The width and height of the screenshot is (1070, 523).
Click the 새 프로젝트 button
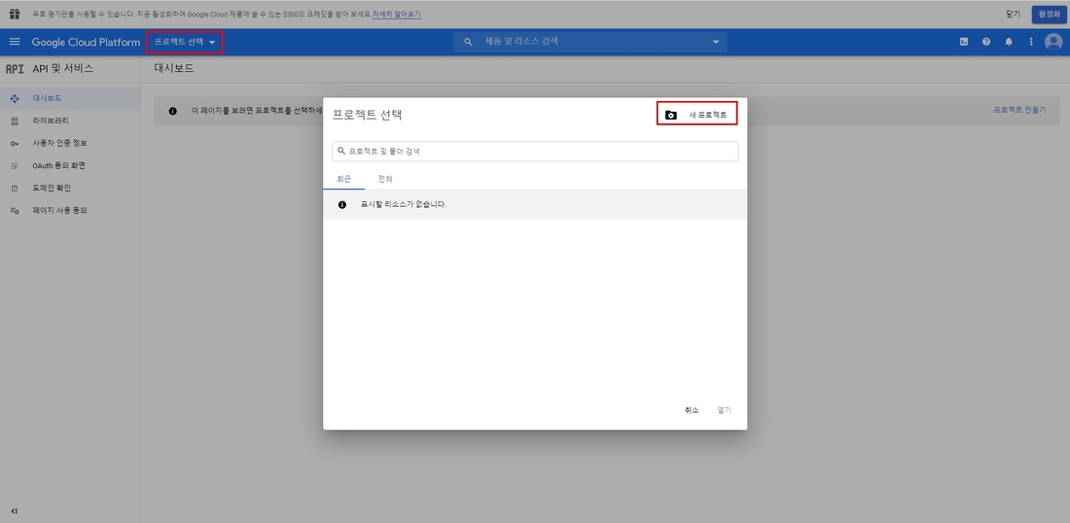coord(697,115)
